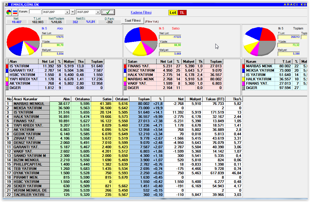
Task: Select TEB YATIRIM row
Action: 124,169
